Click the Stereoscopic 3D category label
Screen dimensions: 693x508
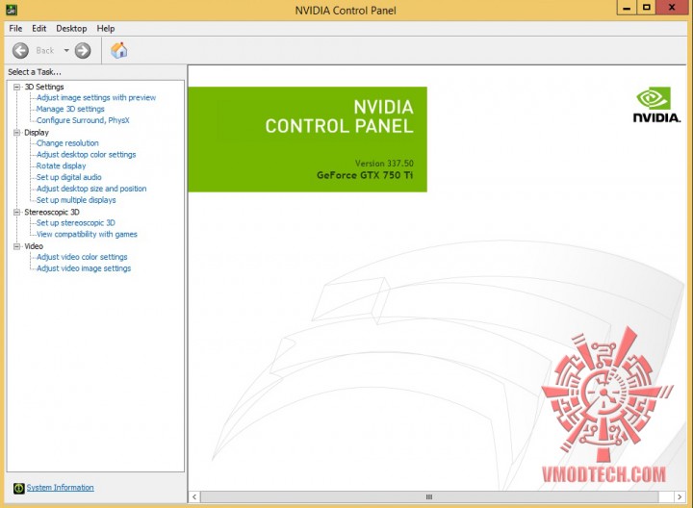coord(52,213)
